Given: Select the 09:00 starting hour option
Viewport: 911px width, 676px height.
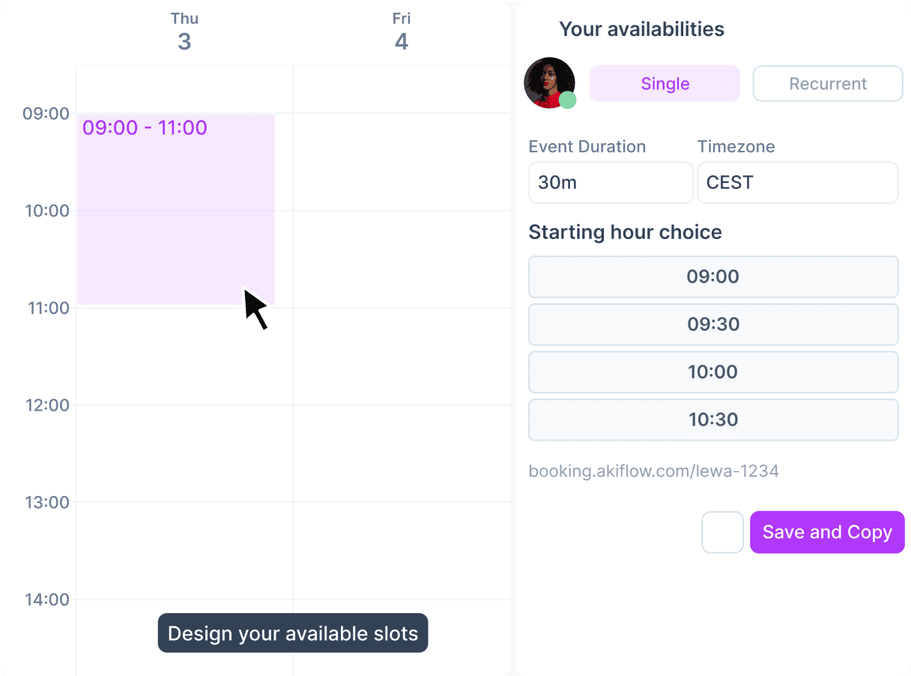Looking at the screenshot, I should click(x=712, y=277).
